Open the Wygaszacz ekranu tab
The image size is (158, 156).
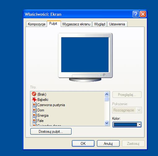tap(76, 24)
